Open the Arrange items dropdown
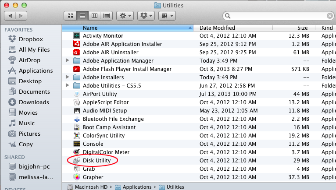 pos(167,16)
